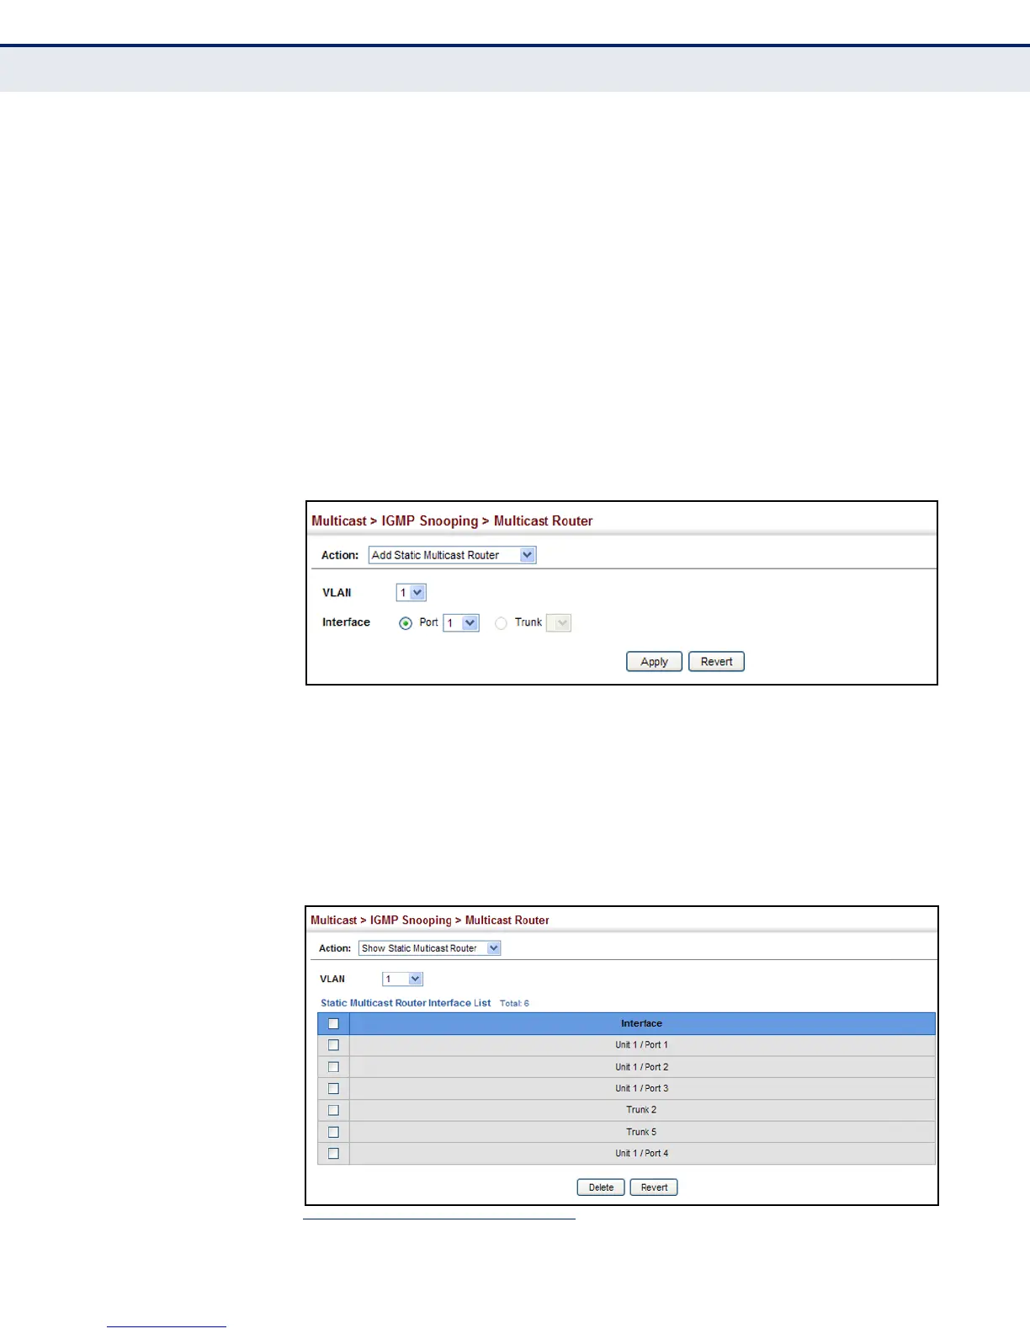Viewport: 1030px width, 1334px height.
Task: Open the disabled Trunk dropdown
Action: [559, 623]
